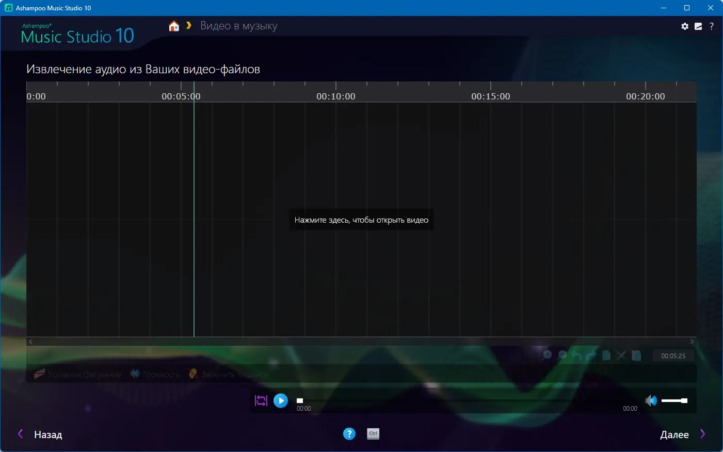Screen dimensions: 723x452
Task: Open the blue help button at the bottom
Action: [x=349, y=434]
